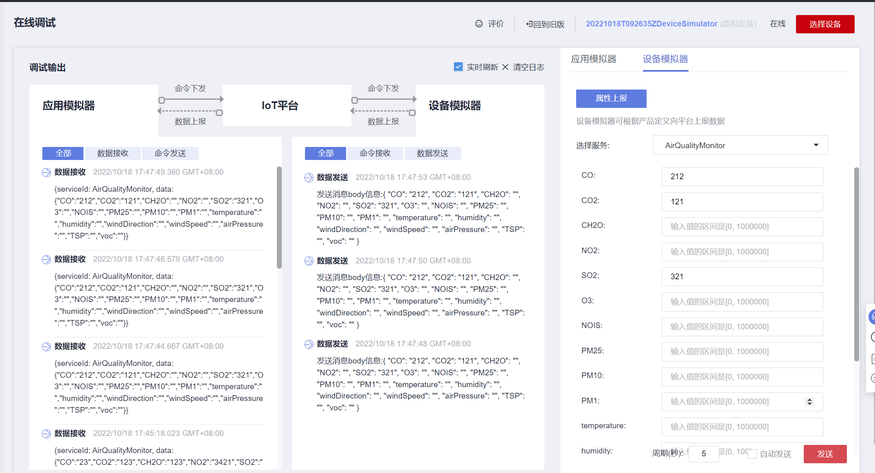Collapse the 17:47:49.360 数据接收 log entry
The width and height of the screenshot is (875, 473).
click(x=46, y=172)
